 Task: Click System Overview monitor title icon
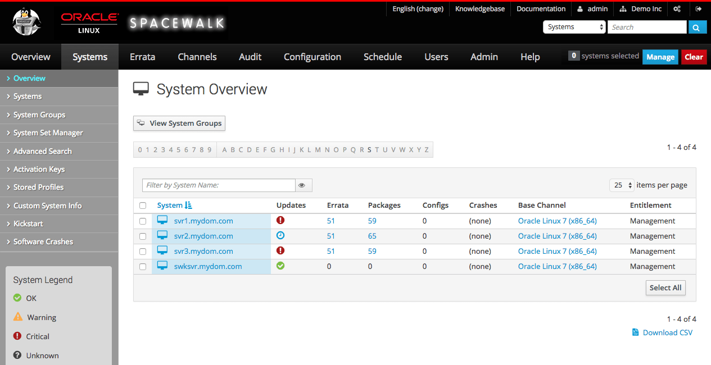point(141,89)
